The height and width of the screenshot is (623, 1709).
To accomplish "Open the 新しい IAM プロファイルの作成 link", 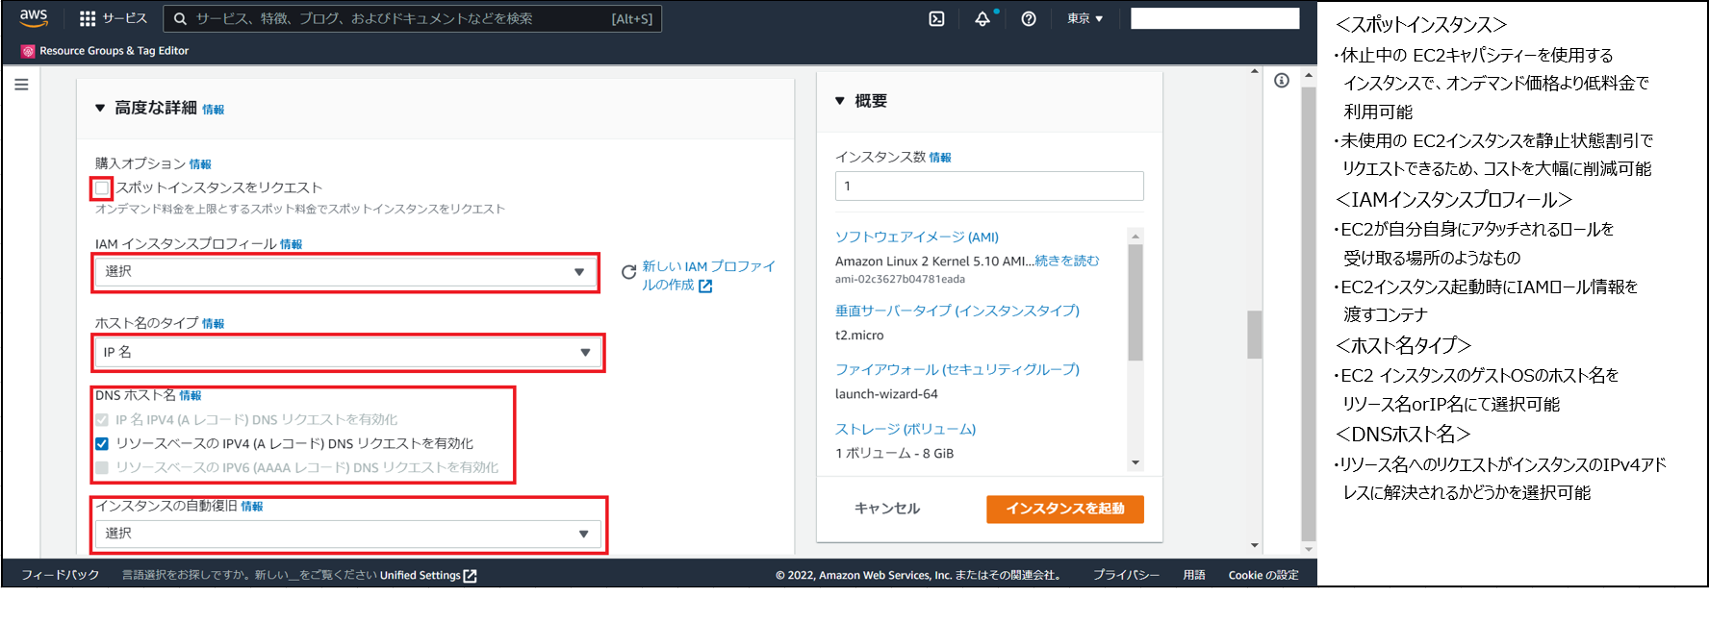I will tap(708, 275).
